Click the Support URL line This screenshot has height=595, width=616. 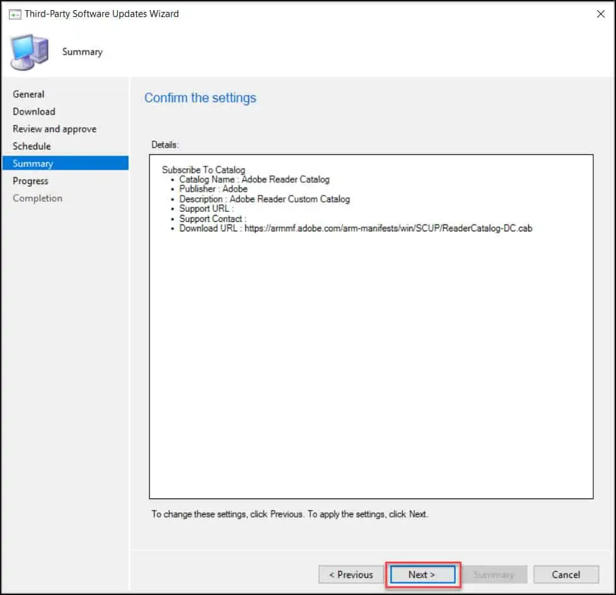(x=206, y=209)
